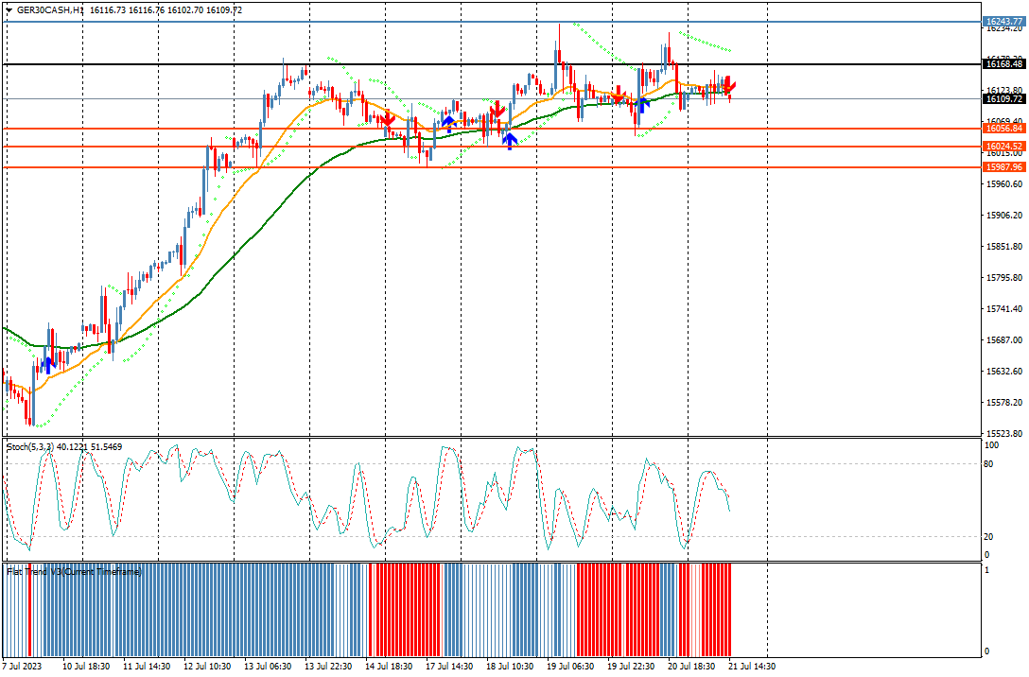Click the 13 Jul 06:30 time label
The image size is (1029, 677).
point(268,666)
